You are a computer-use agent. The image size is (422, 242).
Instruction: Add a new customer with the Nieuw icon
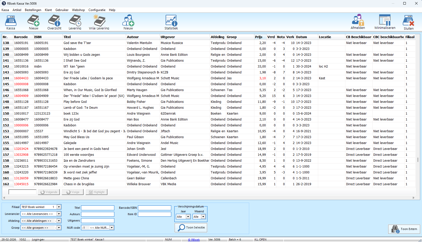tap(128, 22)
